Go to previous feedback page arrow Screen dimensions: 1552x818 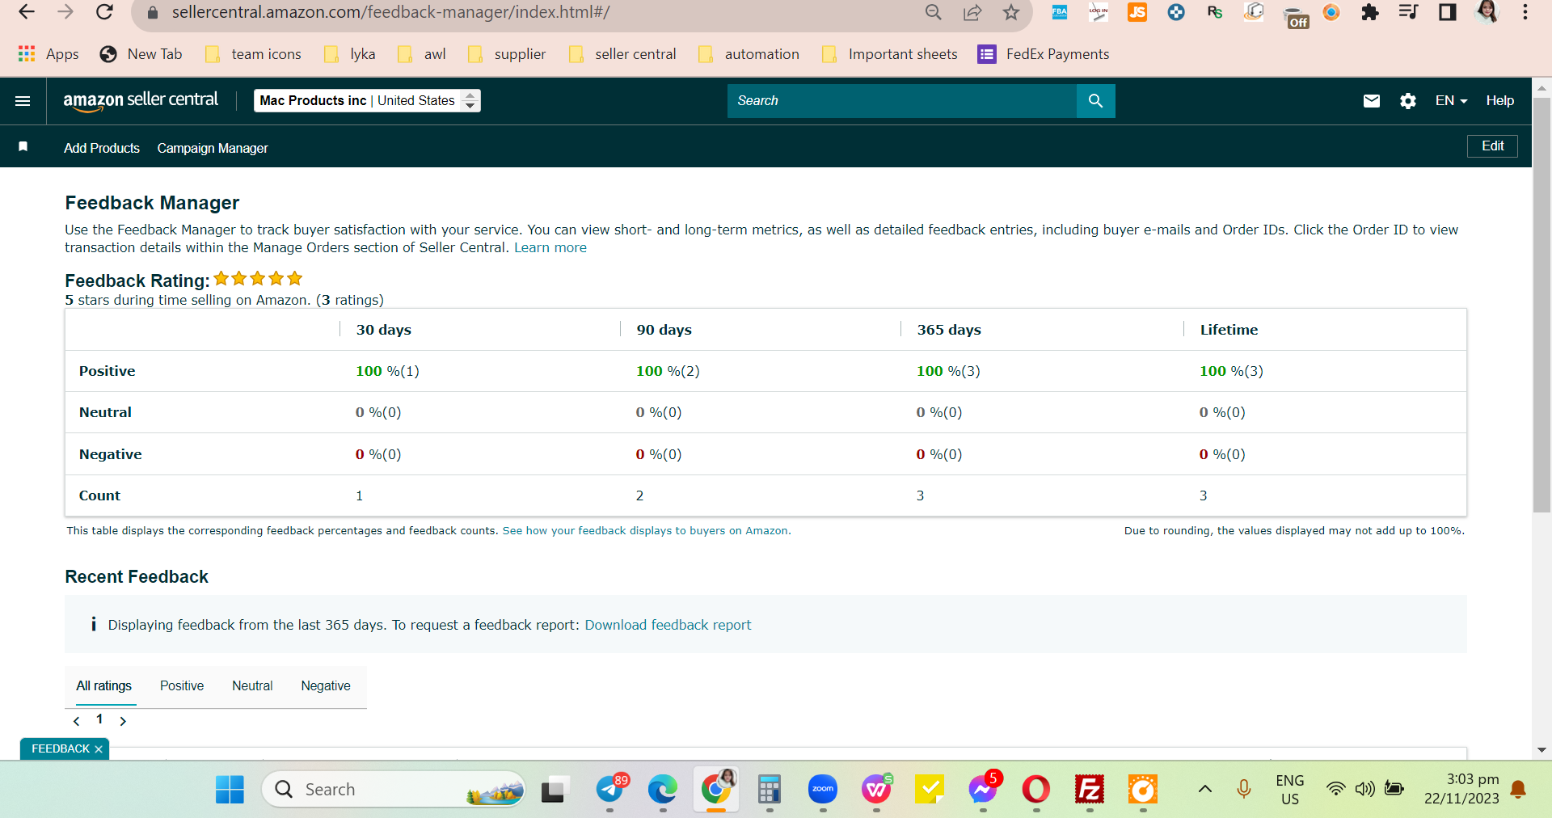tap(77, 721)
